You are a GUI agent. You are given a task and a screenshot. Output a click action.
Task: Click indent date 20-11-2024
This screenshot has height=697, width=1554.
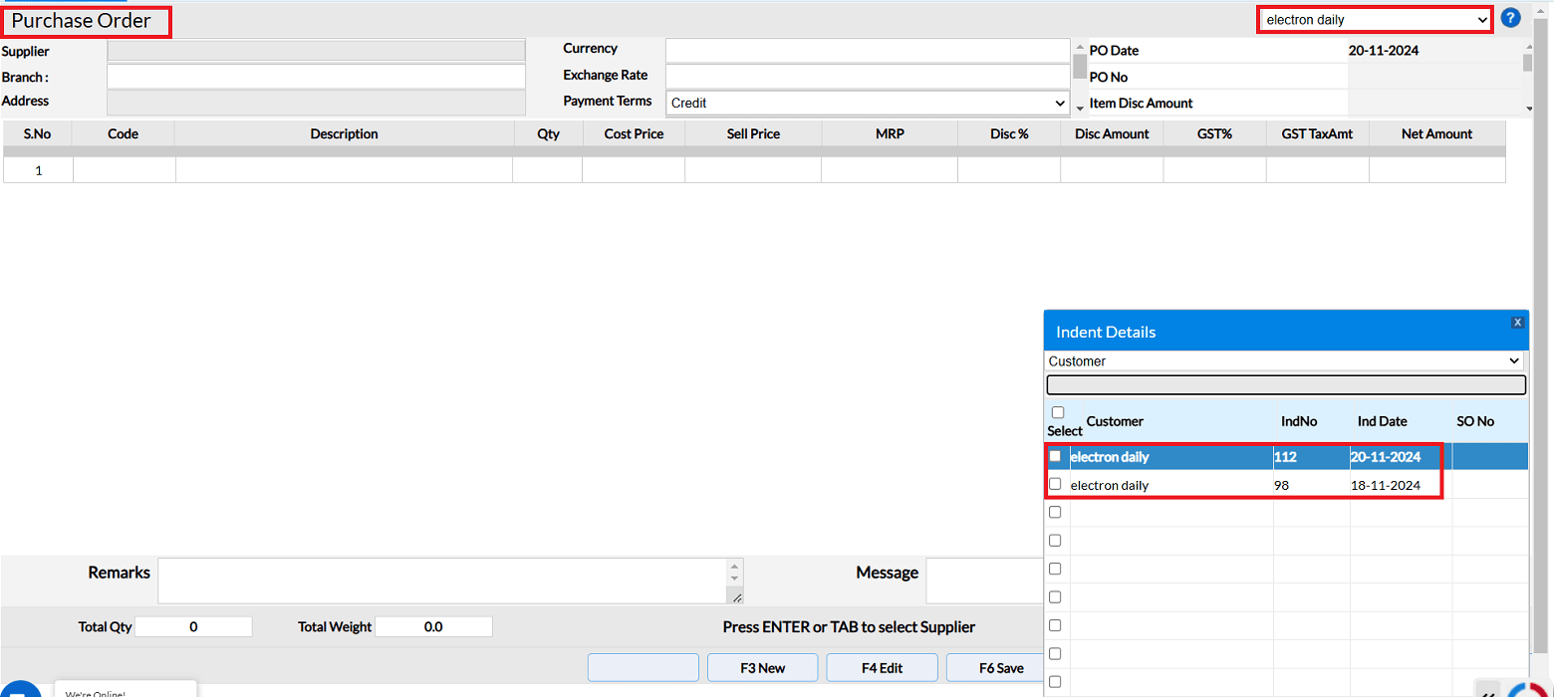(1386, 457)
